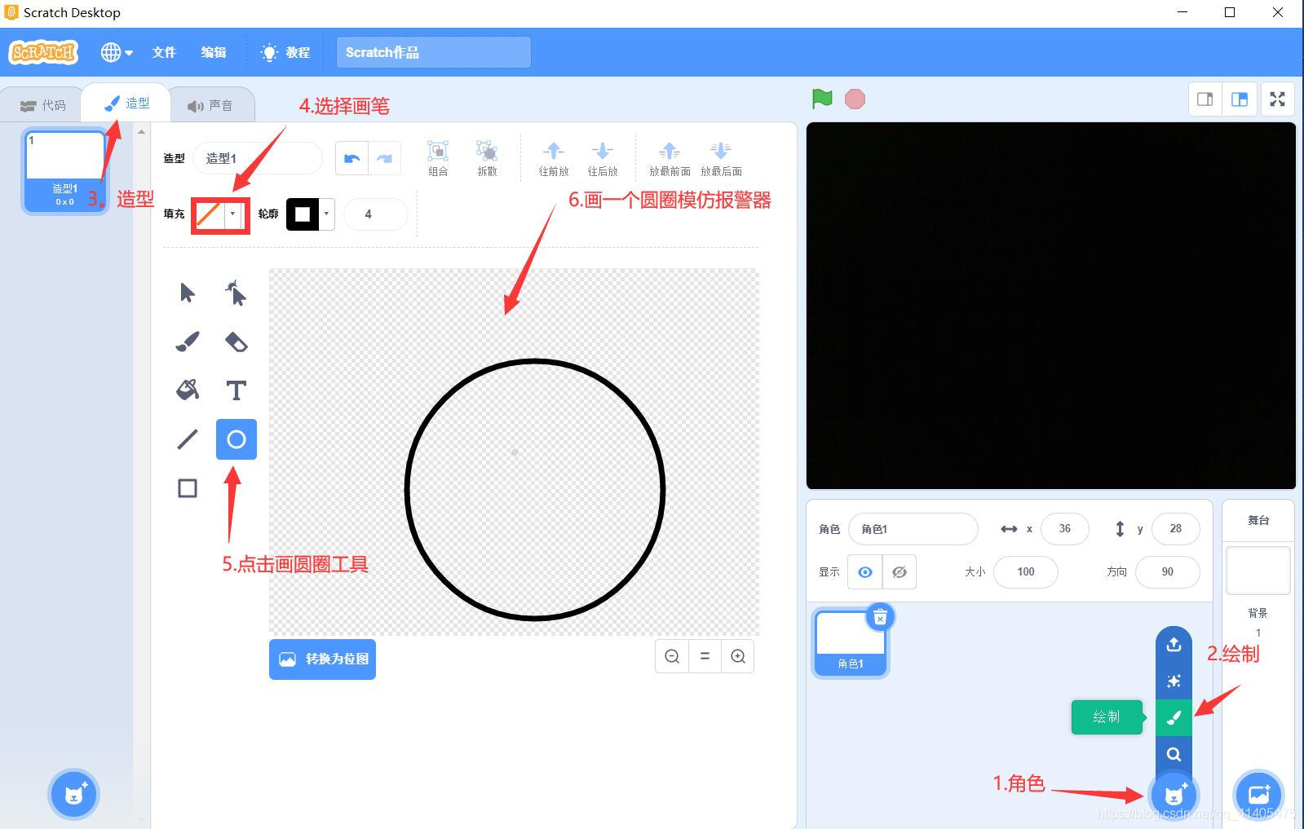The image size is (1304, 829).
Task: Click the direction (方向) field
Action: pos(1167,571)
